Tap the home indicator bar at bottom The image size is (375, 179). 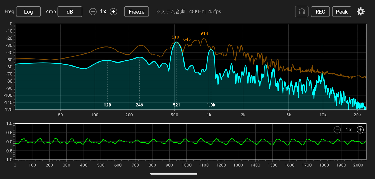(x=174, y=174)
